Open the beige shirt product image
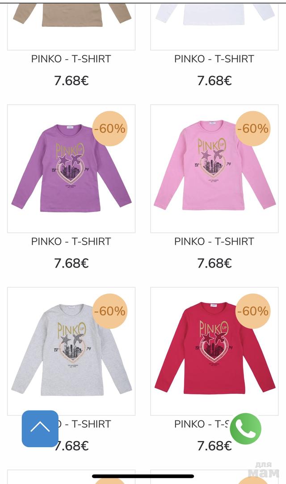The width and height of the screenshot is (286, 484). 71,26
